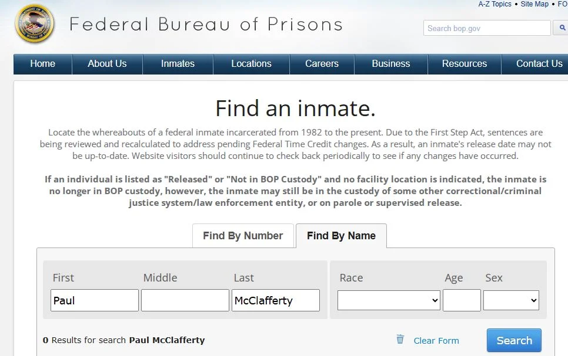568x356 pixels.
Task: Open the A-Z Topics link
Action: pos(495,4)
